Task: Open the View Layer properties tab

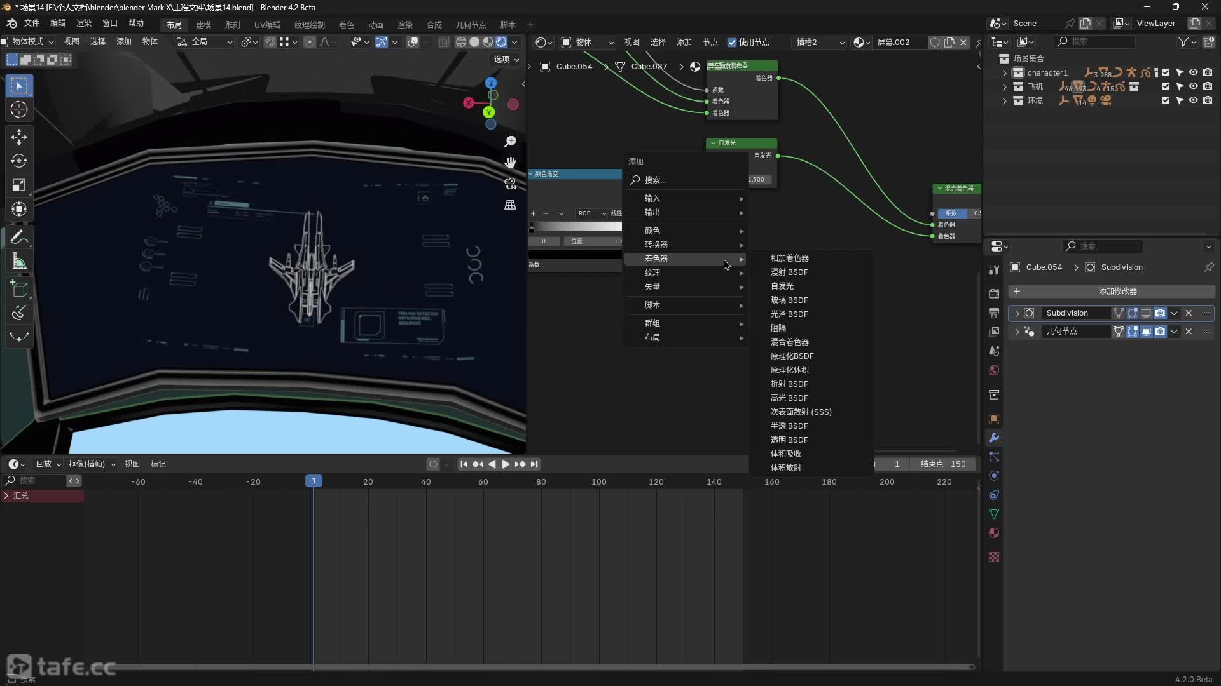Action: point(994,332)
